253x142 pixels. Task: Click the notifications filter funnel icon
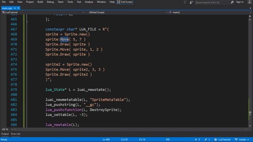tap(185, 2)
